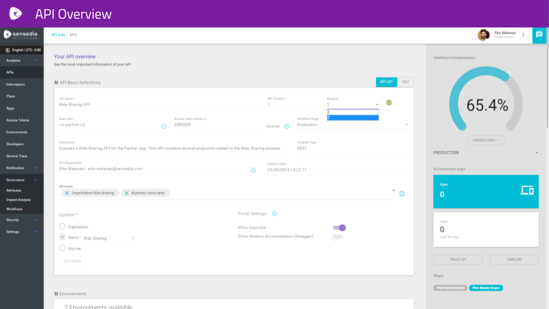Click the info icon next to Base path
549x309 pixels.
tap(164, 126)
